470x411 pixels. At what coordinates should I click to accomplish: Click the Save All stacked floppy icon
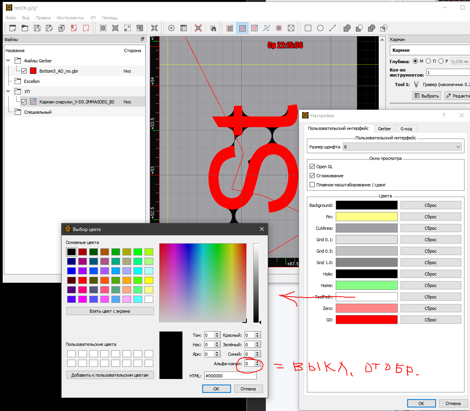62,28
